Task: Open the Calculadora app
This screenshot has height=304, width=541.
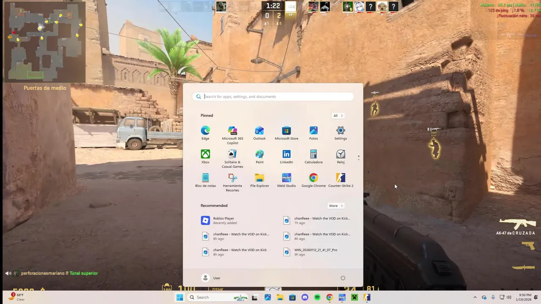Action: tap(314, 157)
